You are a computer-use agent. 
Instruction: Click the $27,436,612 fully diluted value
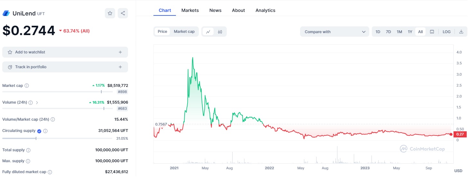pos(116,172)
